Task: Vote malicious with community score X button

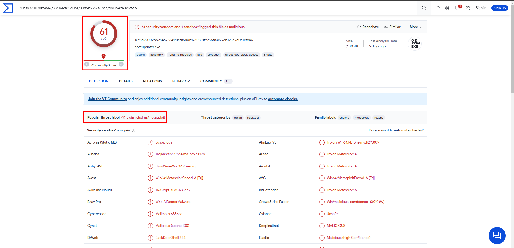Action: (87, 64)
